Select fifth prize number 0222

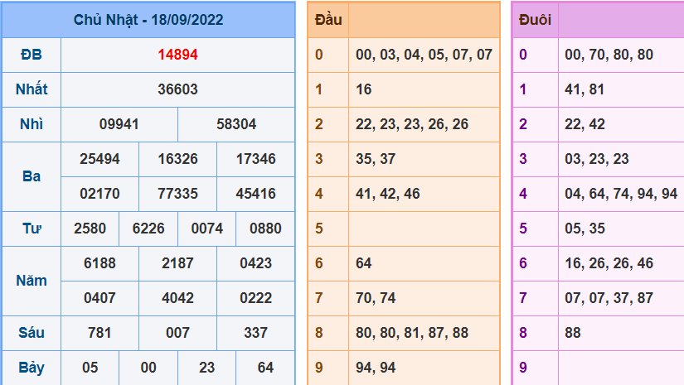pyautogui.click(x=256, y=298)
